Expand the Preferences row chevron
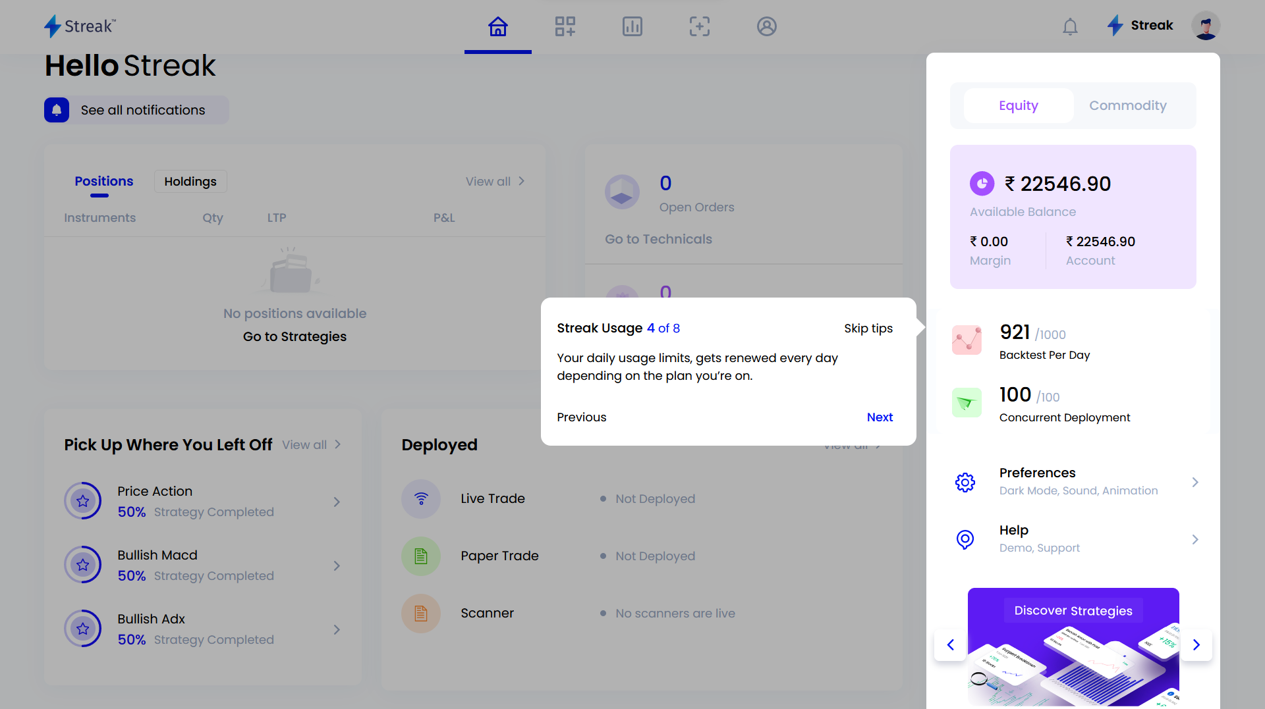This screenshot has width=1265, height=709. point(1195,482)
